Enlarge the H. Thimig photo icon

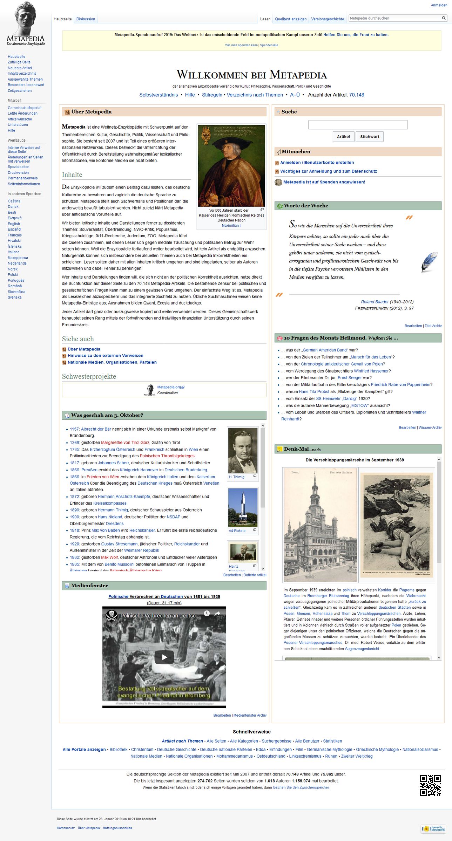tap(255, 476)
